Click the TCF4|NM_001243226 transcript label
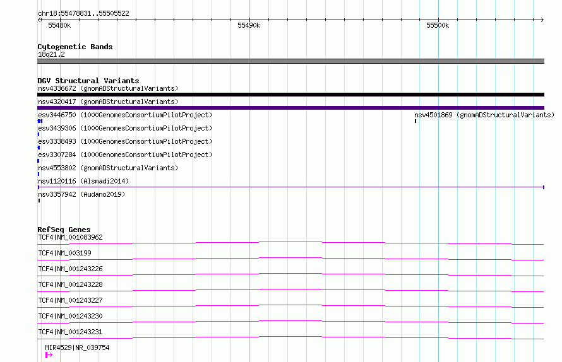 pyautogui.click(x=70, y=269)
